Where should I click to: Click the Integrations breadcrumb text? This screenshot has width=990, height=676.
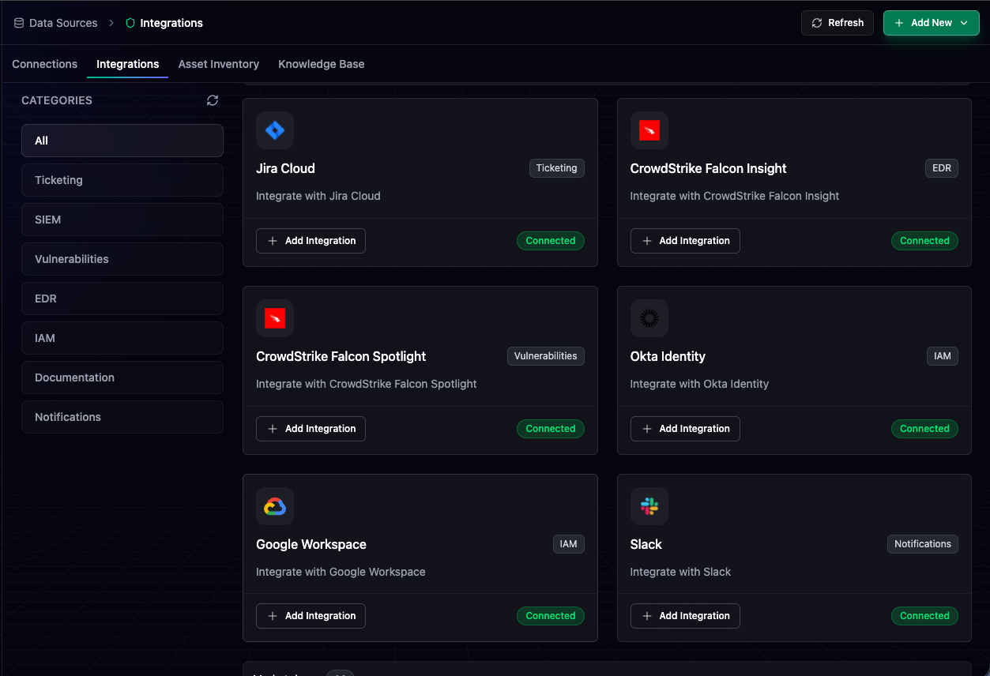(x=171, y=23)
